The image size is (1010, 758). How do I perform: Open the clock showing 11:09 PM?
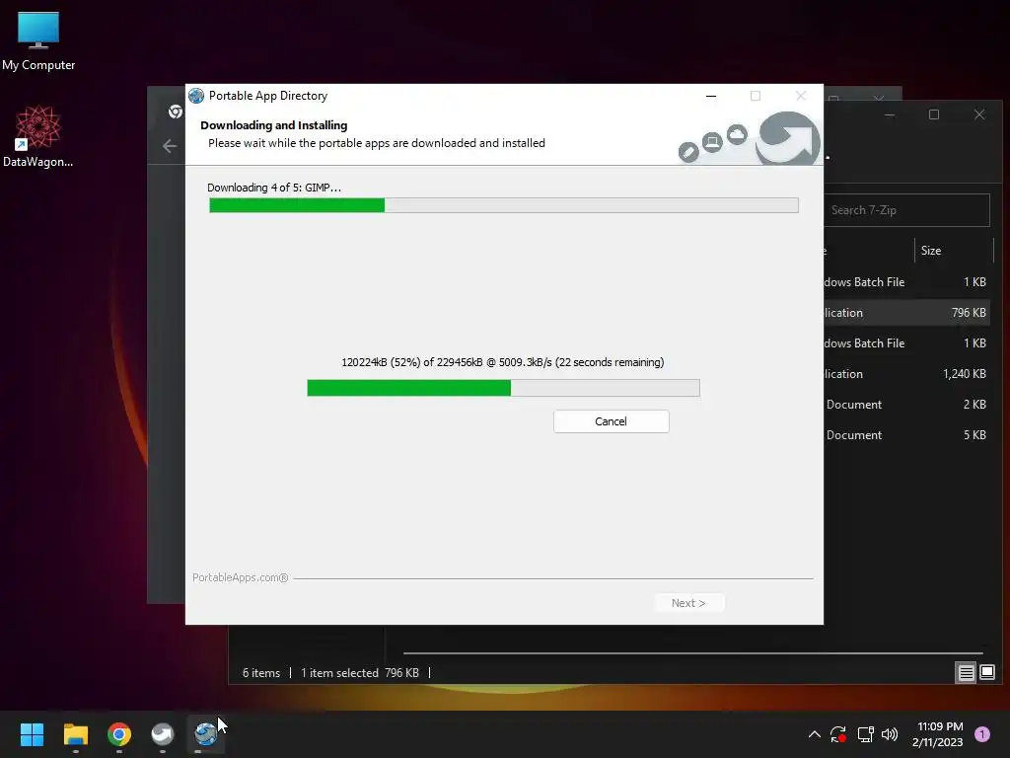coord(937,734)
